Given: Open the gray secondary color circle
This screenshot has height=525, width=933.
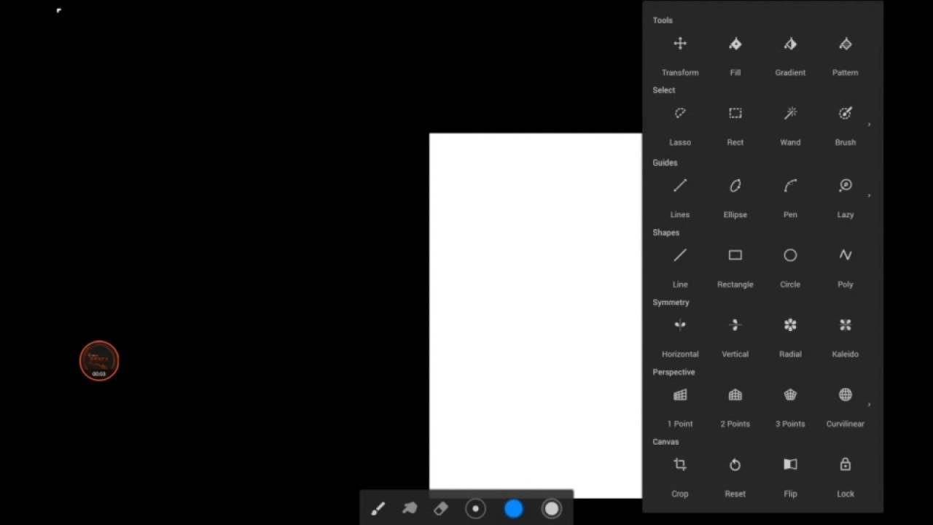Looking at the screenshot, I should point(552,509).
